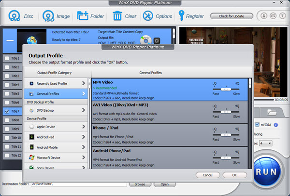Expand Microsoft Device chevron
290x196 pixels.
click(x=84, y=157)
